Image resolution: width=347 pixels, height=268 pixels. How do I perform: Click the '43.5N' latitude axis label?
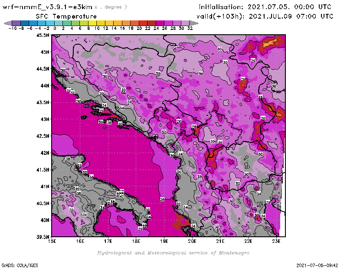pos(43,102)
